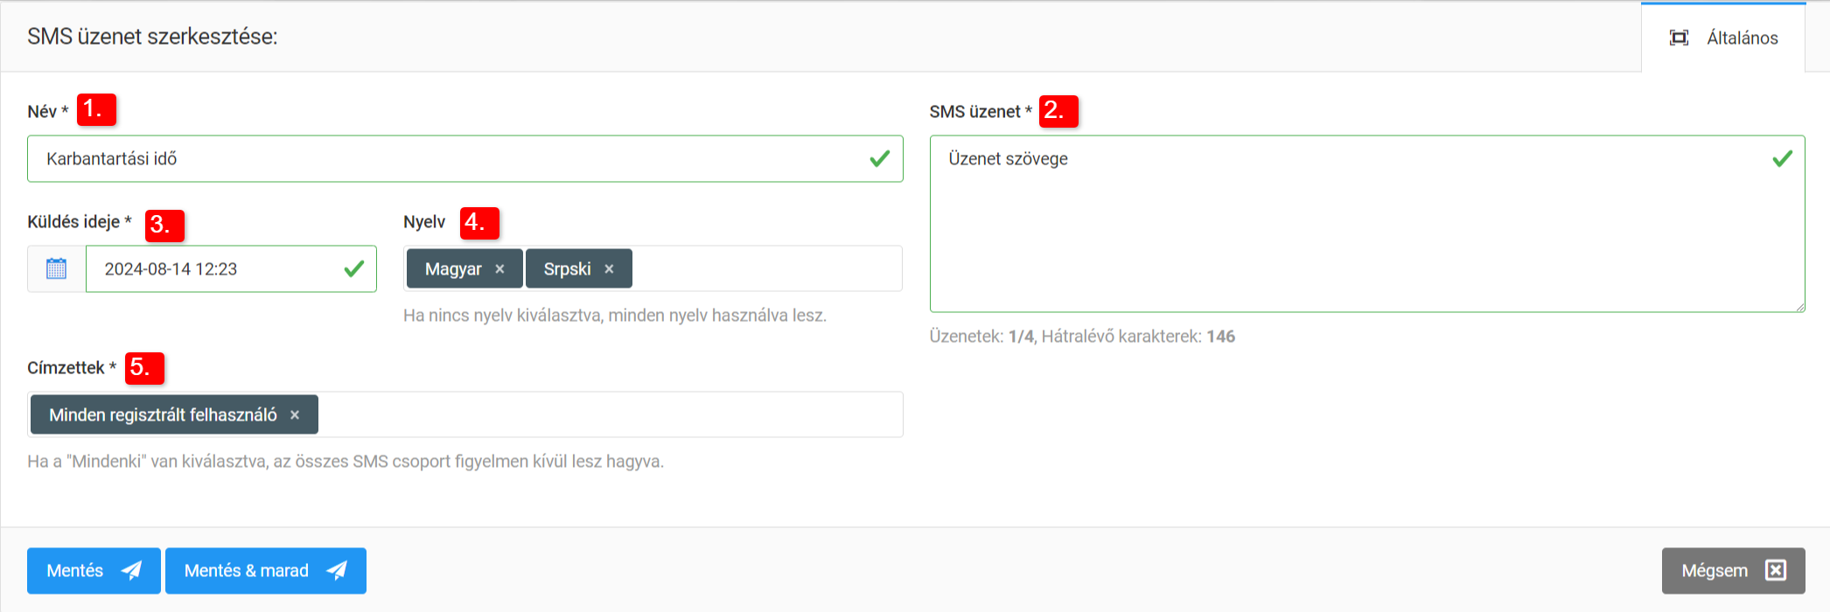
Task: Edit the Küldés ideje date value
Action: click(210, 269)
